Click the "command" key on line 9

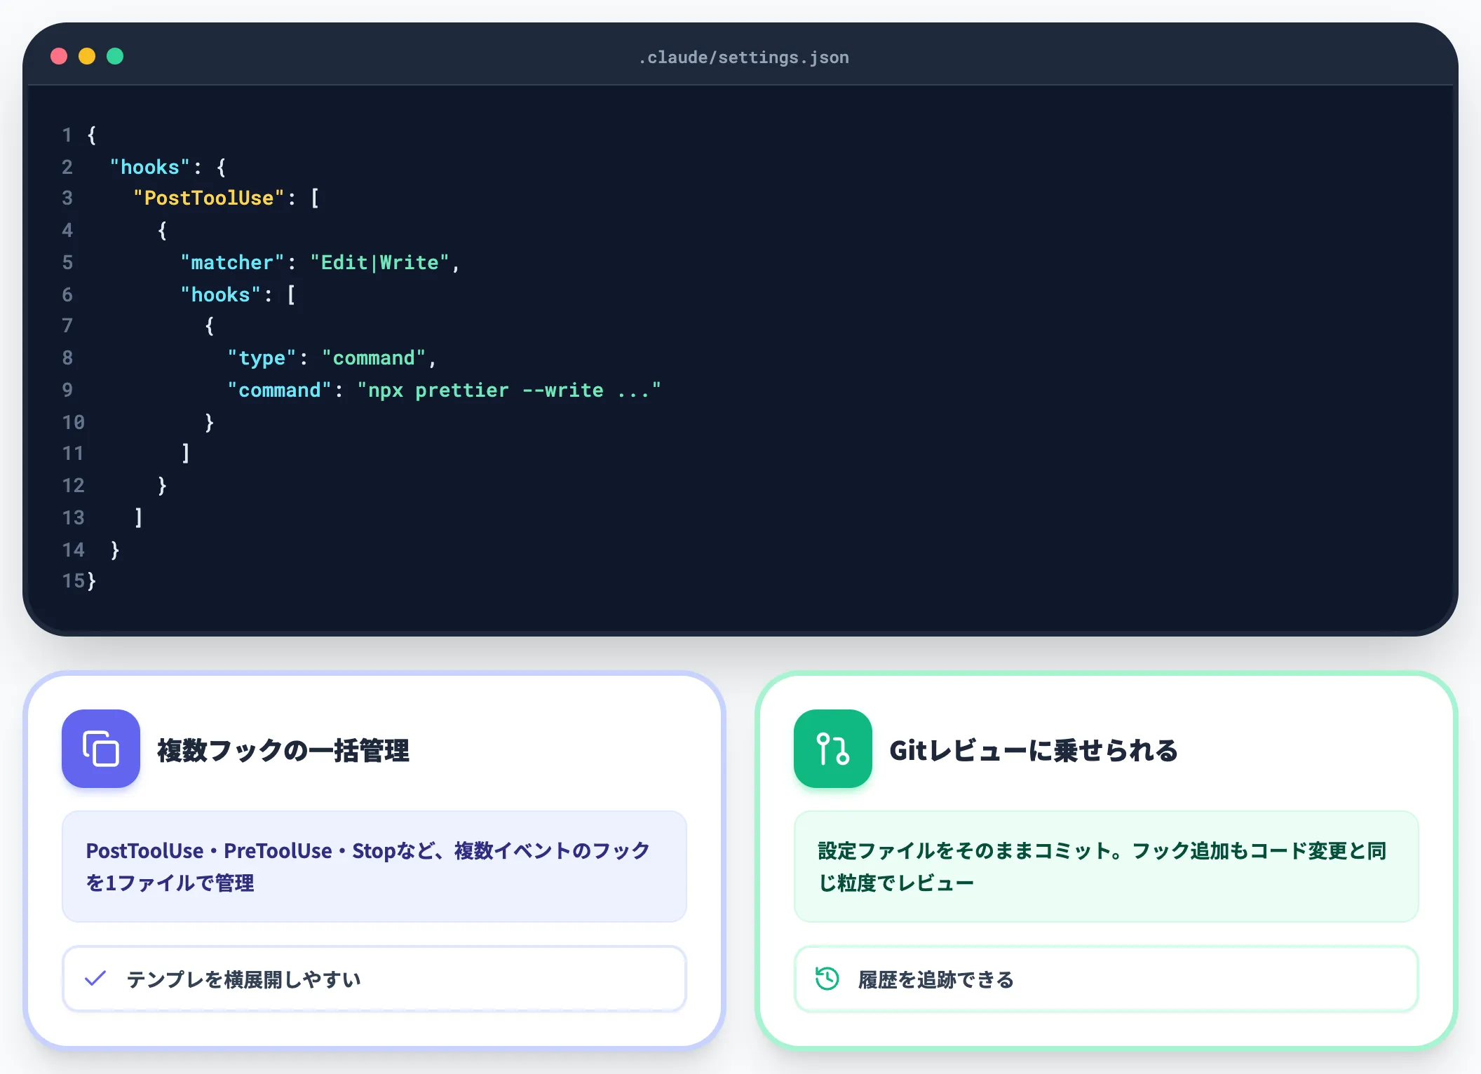(x=279, y=390)
